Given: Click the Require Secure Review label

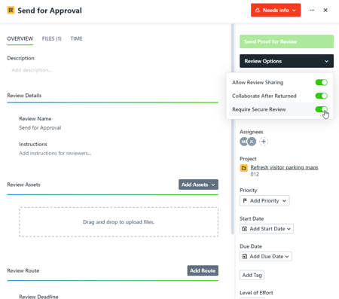Looking at the screenshot, I should click(259, 109).
